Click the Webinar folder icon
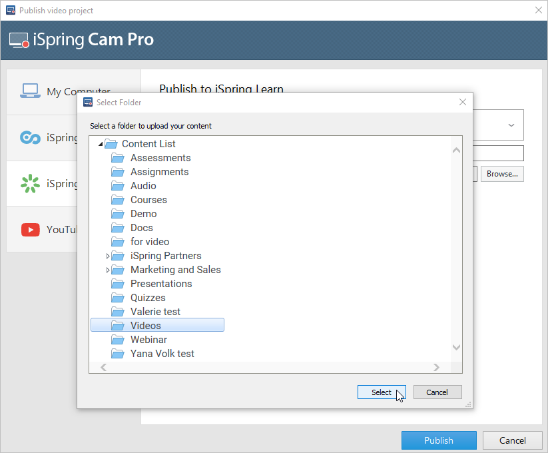 click(118, 340)
